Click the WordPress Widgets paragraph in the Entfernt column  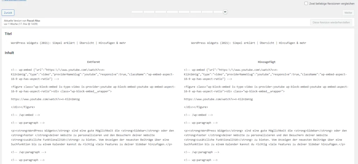point(92,137)
